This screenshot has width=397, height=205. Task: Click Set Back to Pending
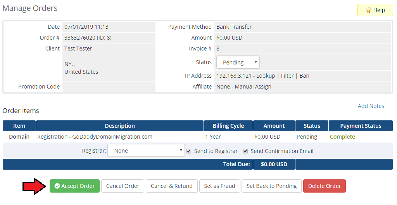coord(271,186)
